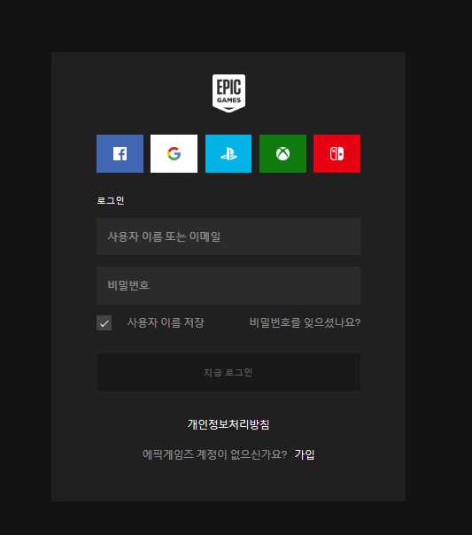Click the 로그인 heading text
The height and width of the screenshot is (535, 472).
(x=111, y=200)
